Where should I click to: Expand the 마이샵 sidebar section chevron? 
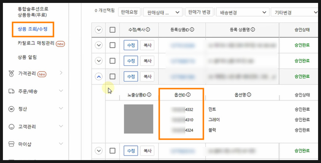point(61,144)
